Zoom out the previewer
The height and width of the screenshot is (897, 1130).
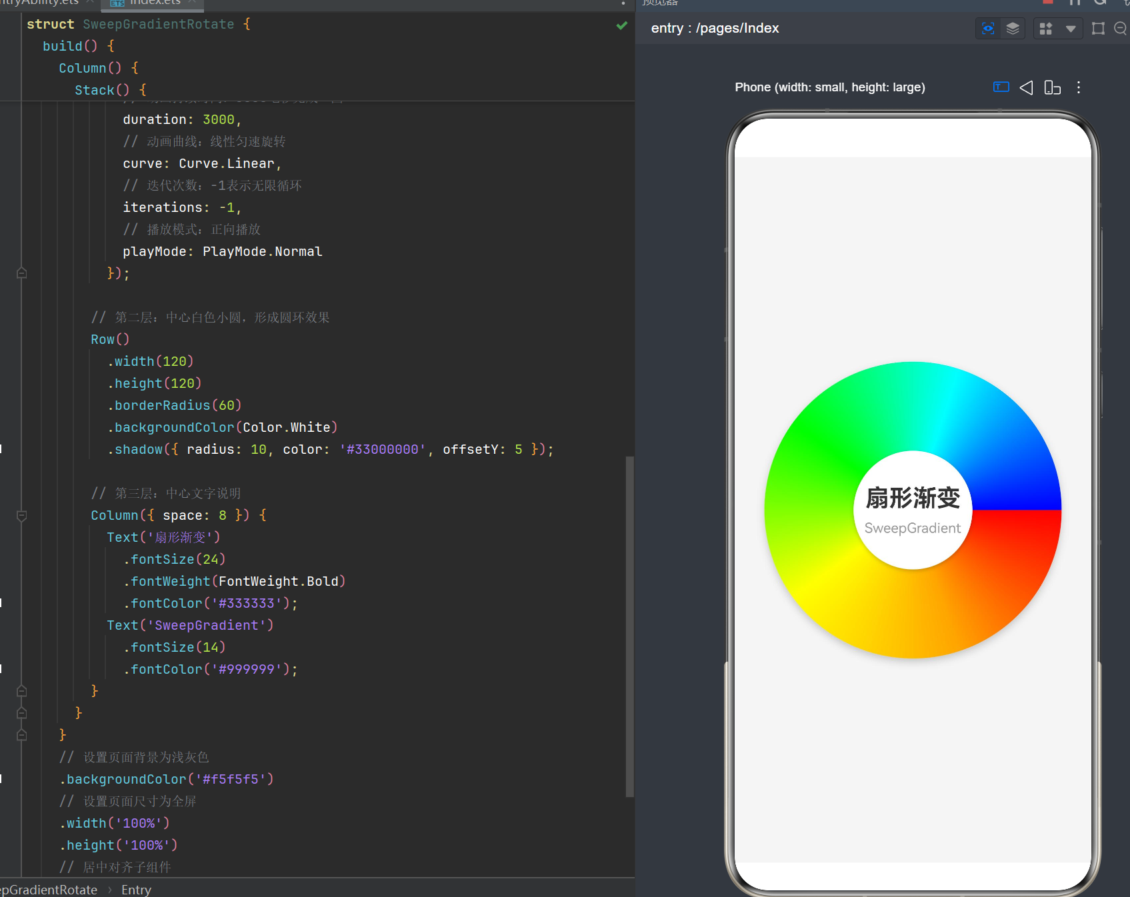point(1121,29)
